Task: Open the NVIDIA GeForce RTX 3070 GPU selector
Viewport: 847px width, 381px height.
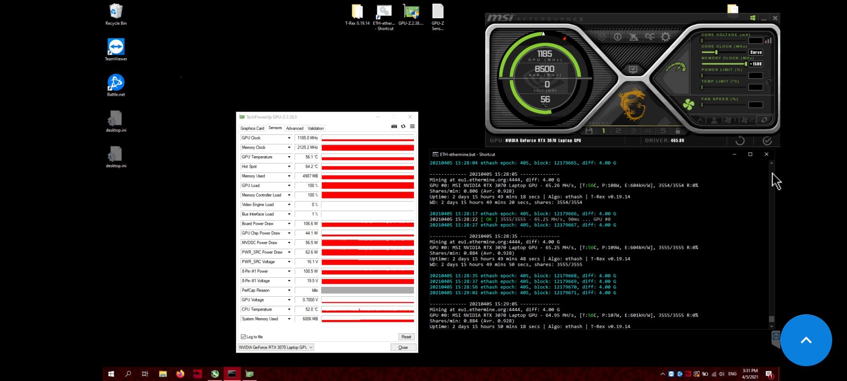Action: [x=276, y=347]
